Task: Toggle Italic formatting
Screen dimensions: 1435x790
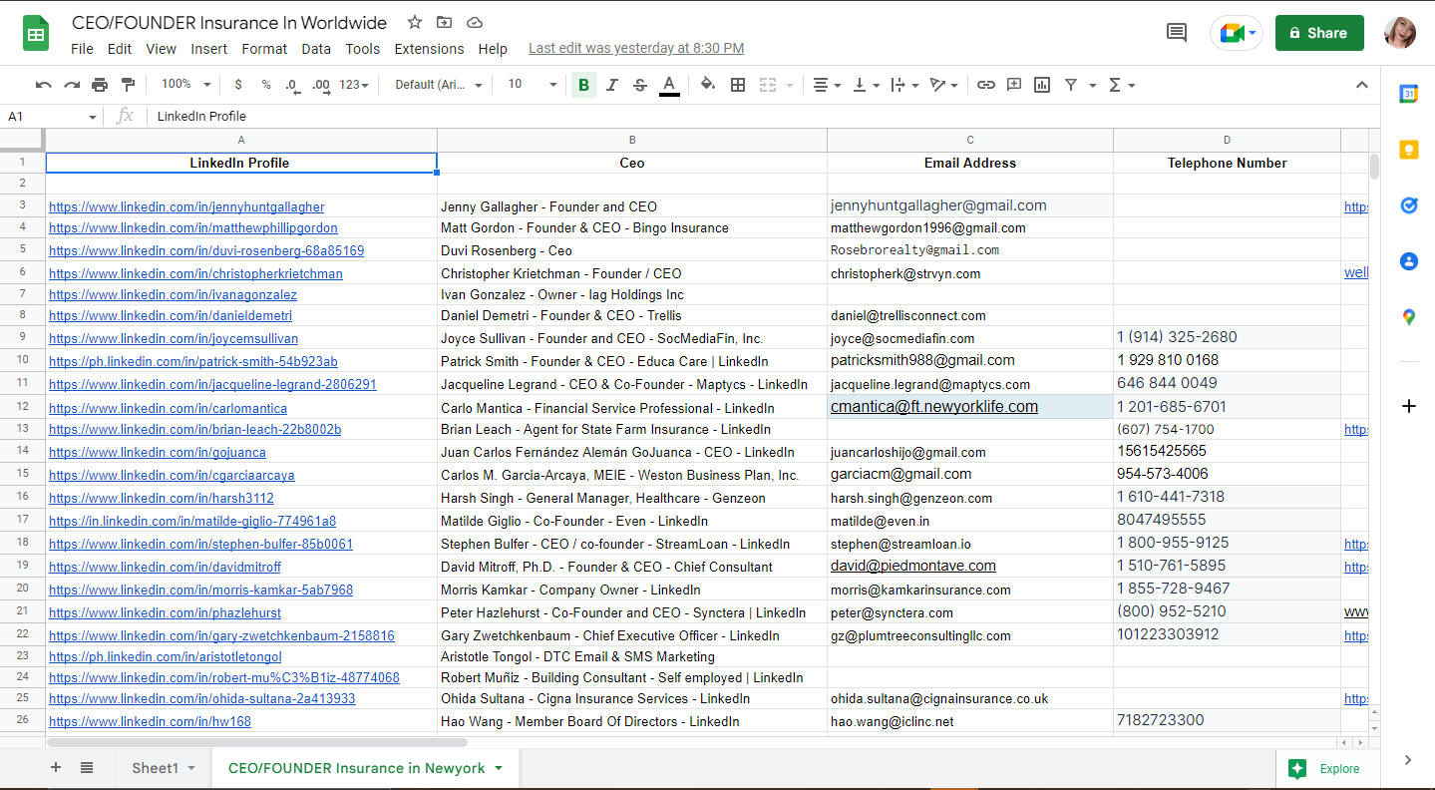Action: (x=612, y=85)
